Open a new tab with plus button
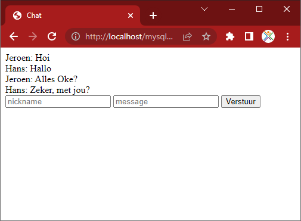 [153, 15]
